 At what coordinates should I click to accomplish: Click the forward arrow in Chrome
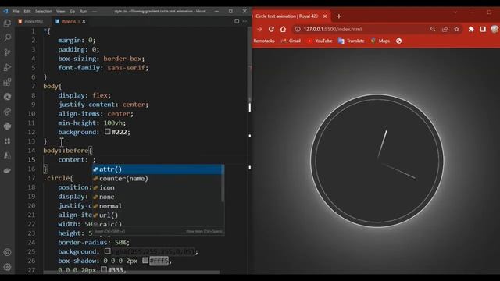259,29
